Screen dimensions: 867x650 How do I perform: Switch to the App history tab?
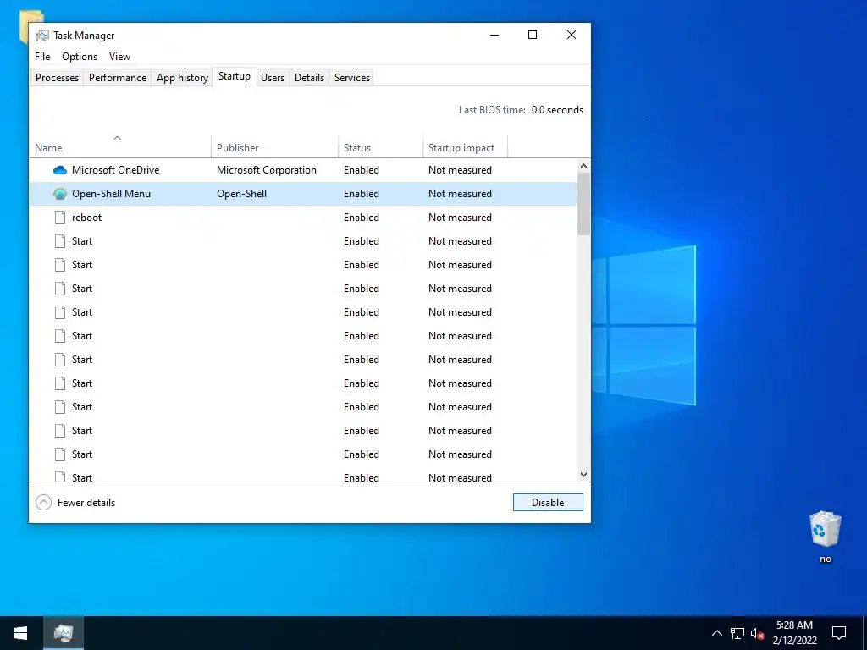[182, 78]
